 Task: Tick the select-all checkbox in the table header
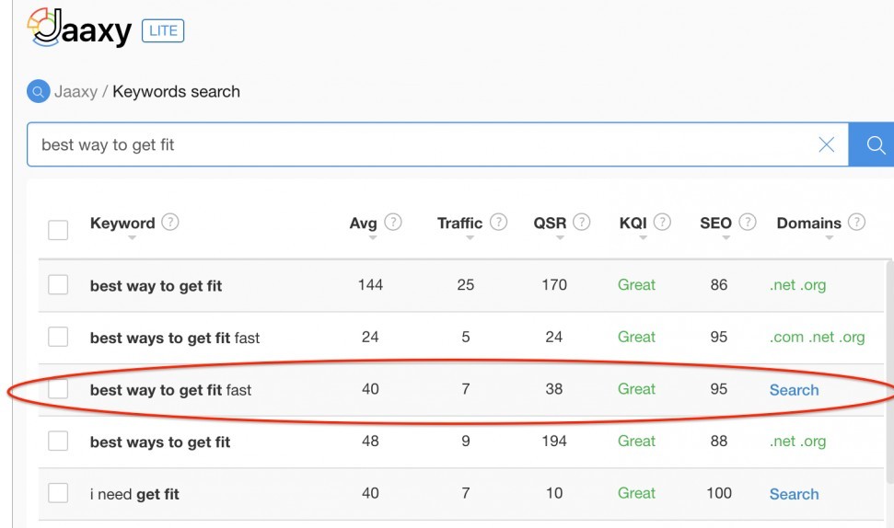(x=58, y=230)
